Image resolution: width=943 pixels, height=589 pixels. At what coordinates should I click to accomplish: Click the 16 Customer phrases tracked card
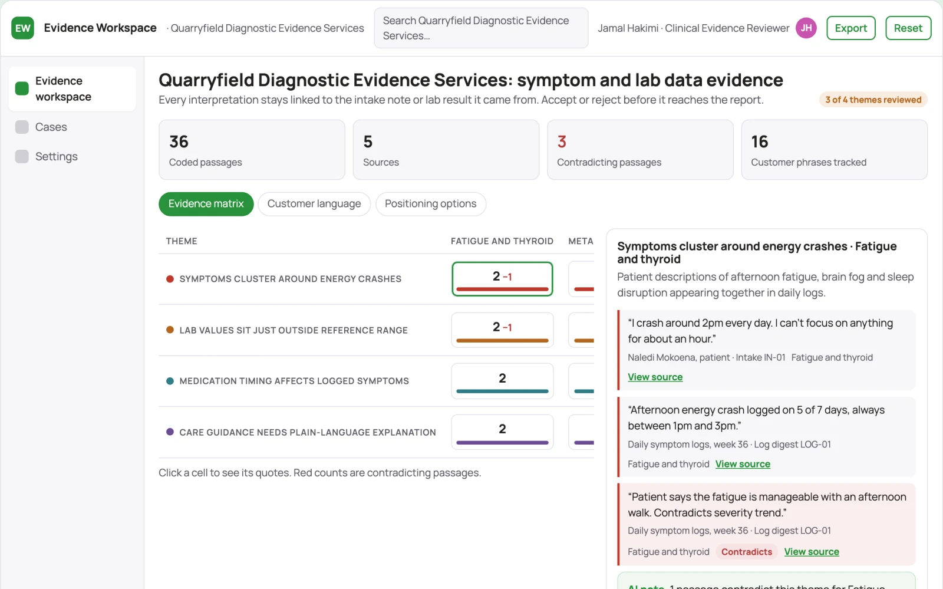[x=835, y=150]
